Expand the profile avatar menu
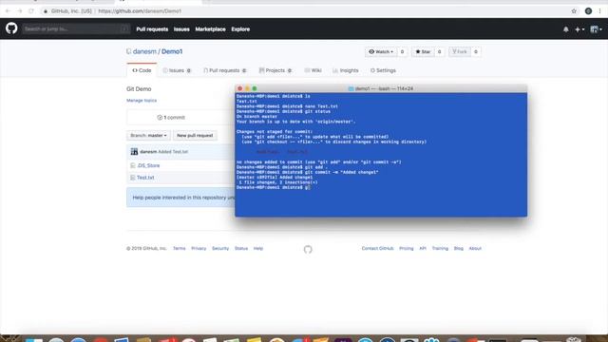608x342 pixels. pos(596,29)
